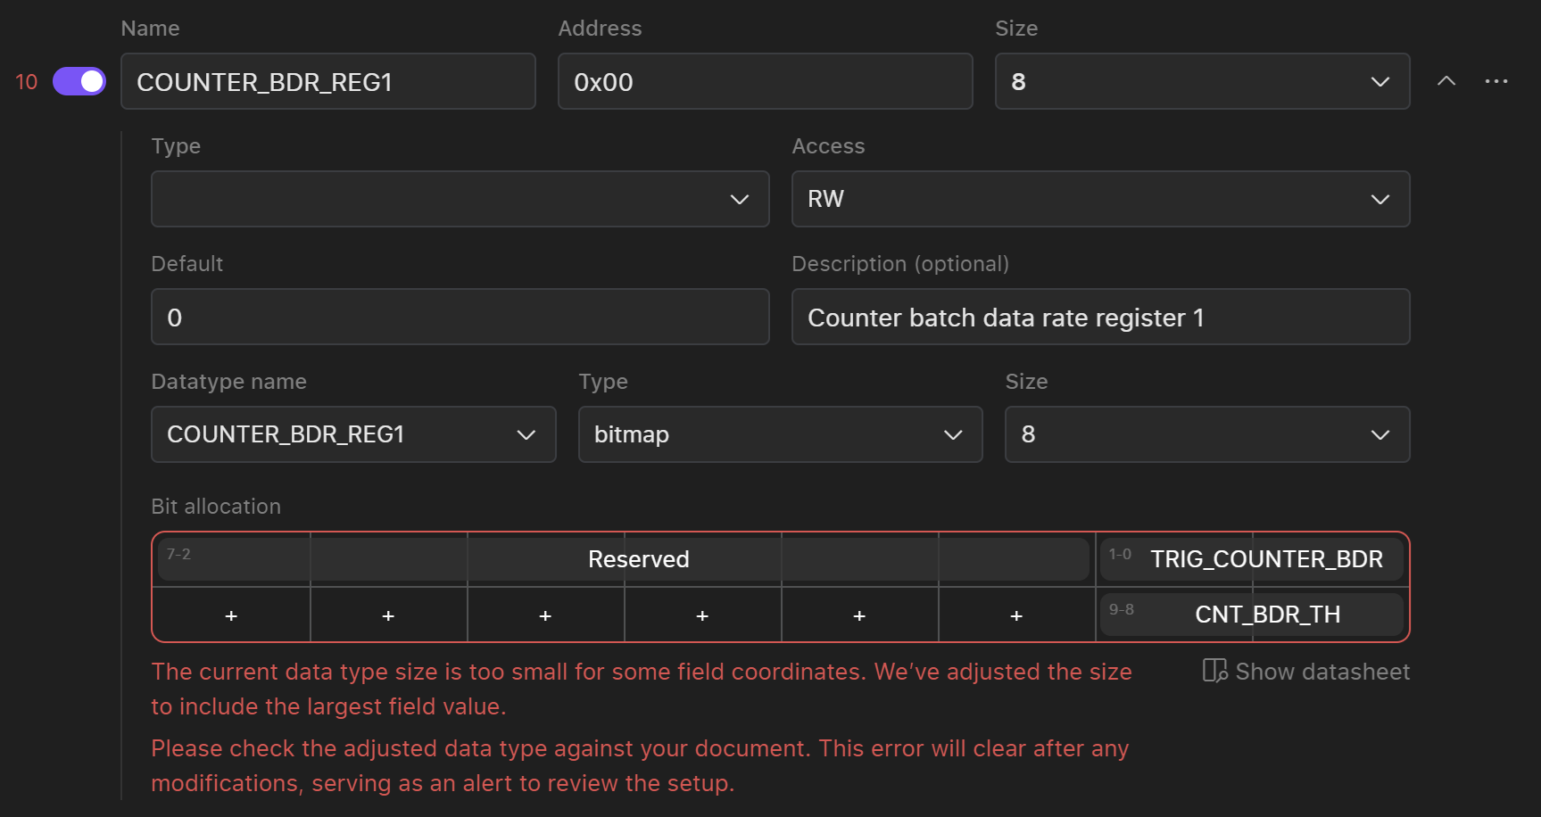Select the Reserved bit field in bit allocation
The image size is (1541, 817).
[638, 558]
